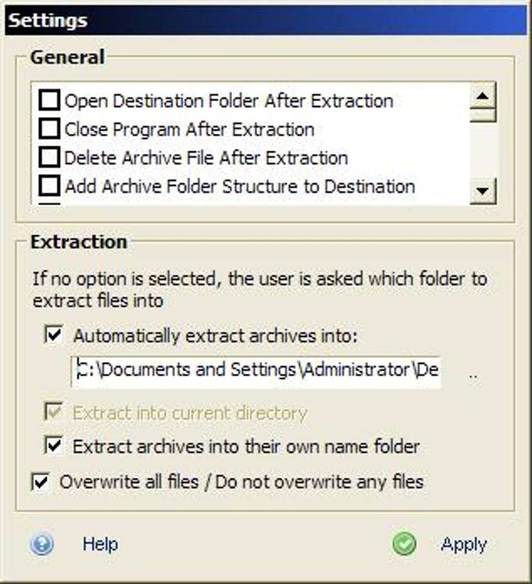Image resolution: width=532 pixels, height=584 pixels.
Task: Tick Delete Archive File After Extraction
Action: pos(50,157)
